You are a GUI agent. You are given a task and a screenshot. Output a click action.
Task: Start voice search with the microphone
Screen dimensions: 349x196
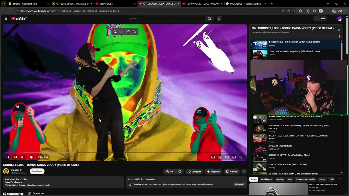(x=219, y=19)
